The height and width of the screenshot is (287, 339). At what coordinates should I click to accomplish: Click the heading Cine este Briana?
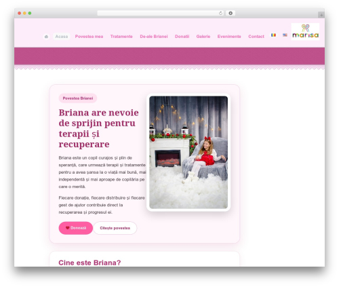click(x=89, y=263)
